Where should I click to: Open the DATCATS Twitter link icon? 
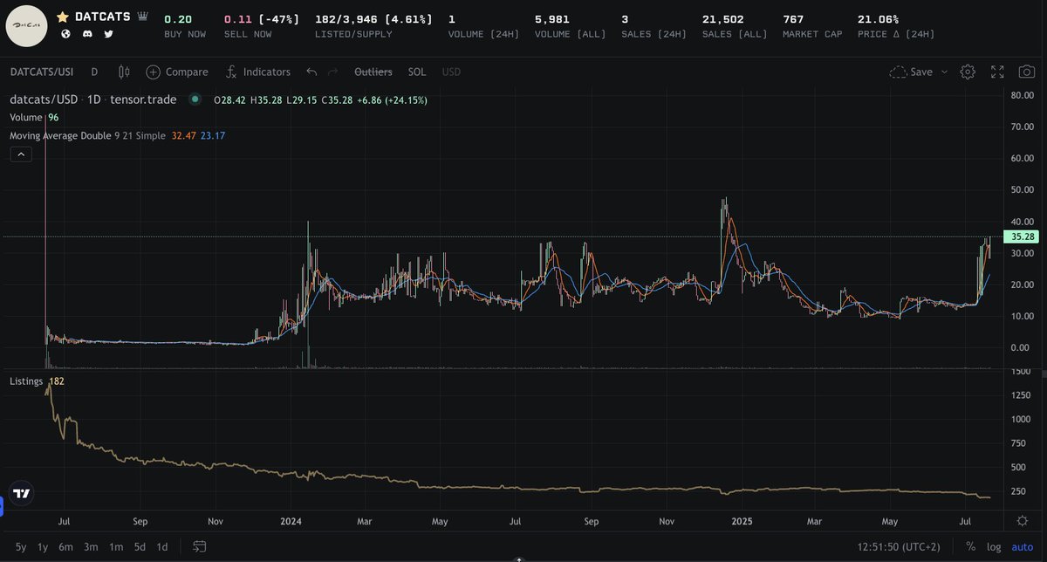pos(108,34)
